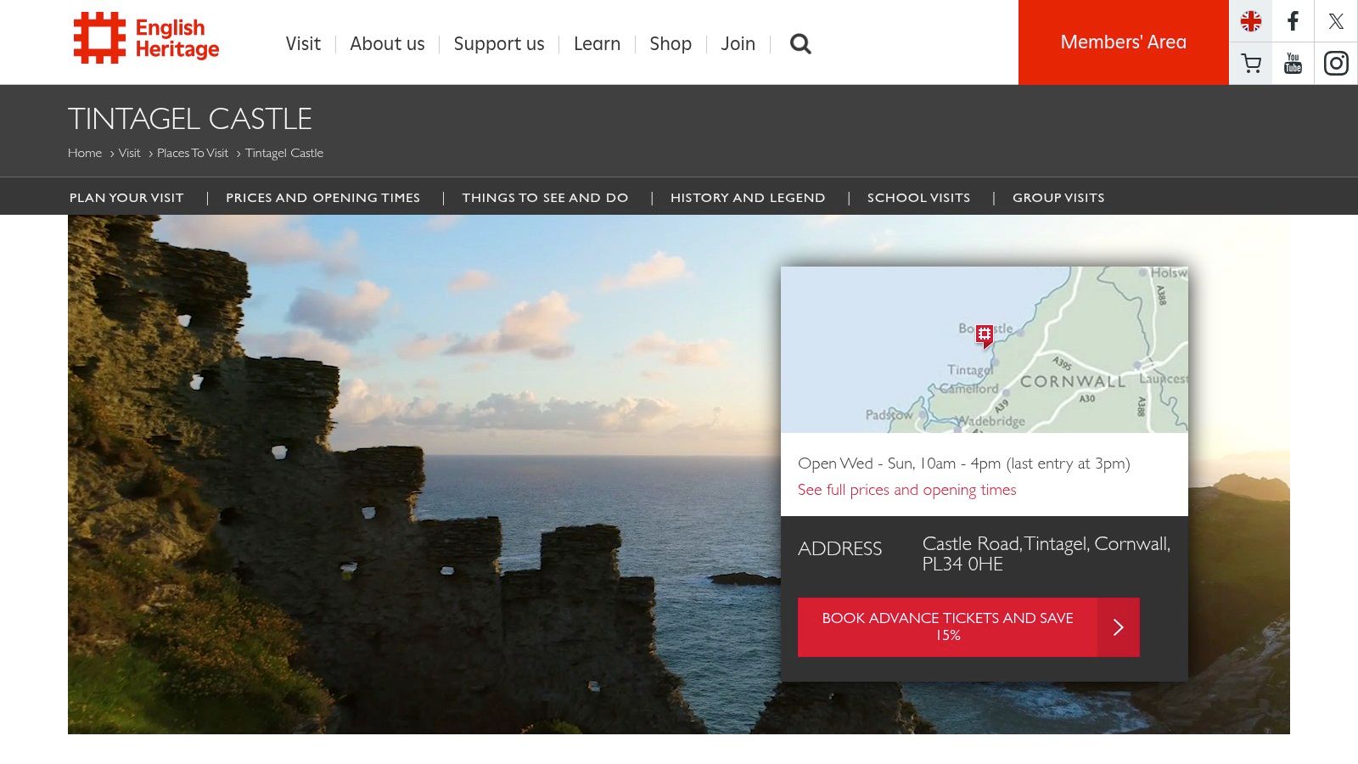
Task: Click the arrow on the booking button
Action: pyautogui.click(x=1119, y=627)
